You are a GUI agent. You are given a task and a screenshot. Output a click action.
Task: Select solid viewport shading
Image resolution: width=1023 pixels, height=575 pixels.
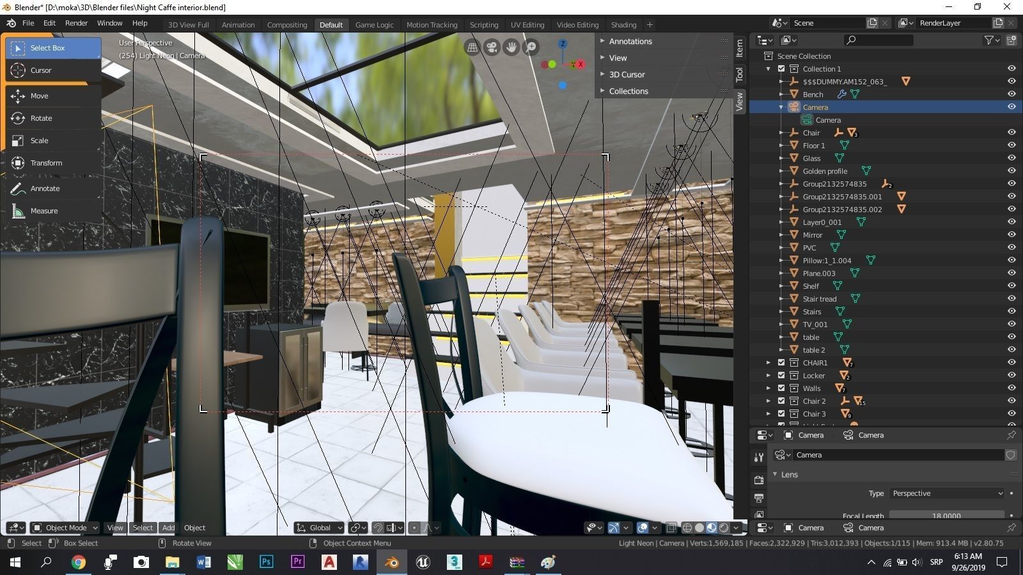699,528
